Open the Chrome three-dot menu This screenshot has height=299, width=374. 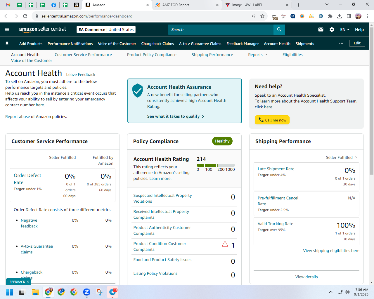[368, 16]
